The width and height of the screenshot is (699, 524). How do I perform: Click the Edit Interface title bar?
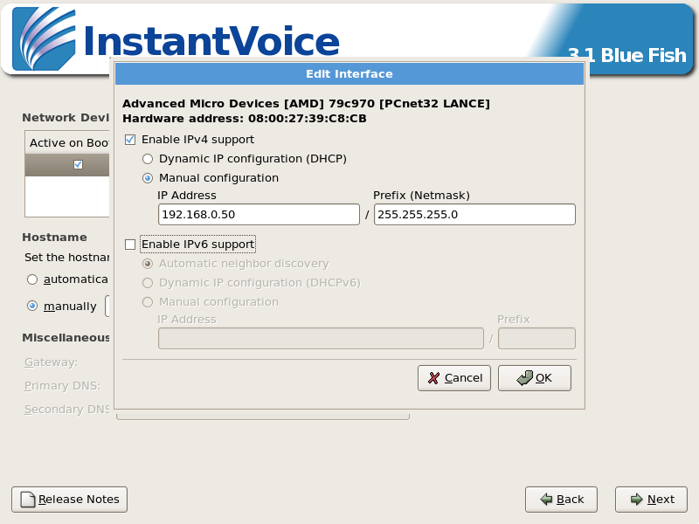coord(349,74)
